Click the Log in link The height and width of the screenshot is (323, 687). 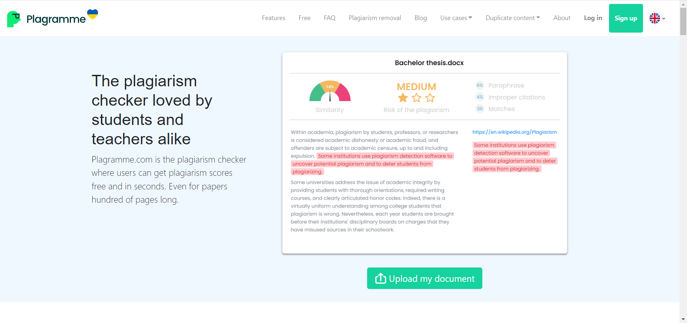pos(593,18)
